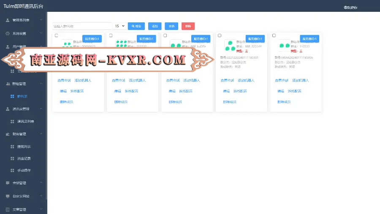Image resolution: width=380 pixels, height=214 pixels.
Task: Click 游戏配置 link on card number 9496620240111185956
Action: point(294,91)
